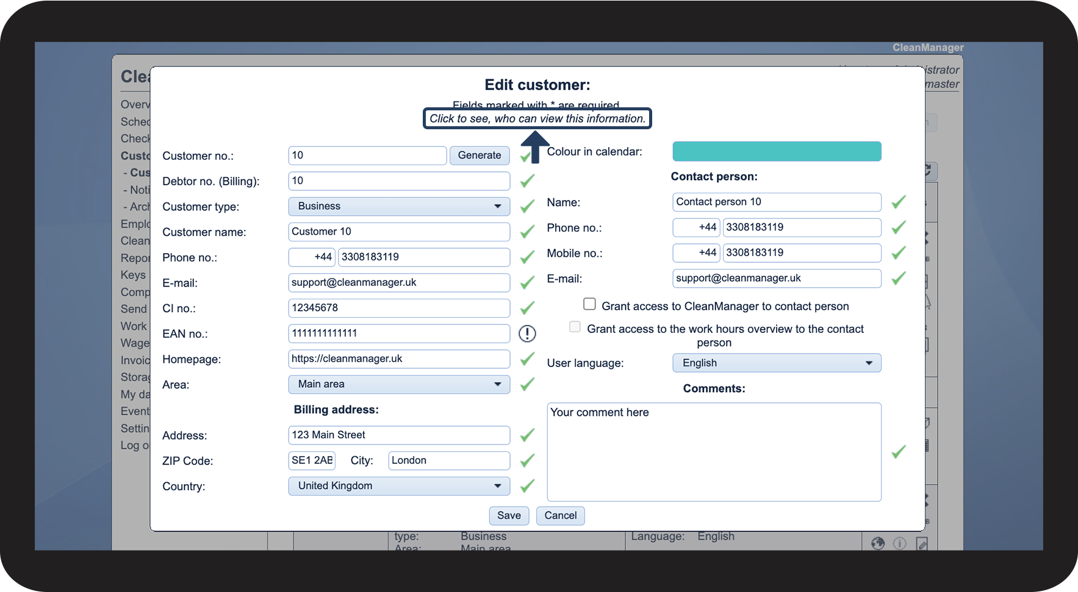The image size is (1078, 592).
Task: Click the globe icon at bottom right
Action: click(x=878, y=543)
